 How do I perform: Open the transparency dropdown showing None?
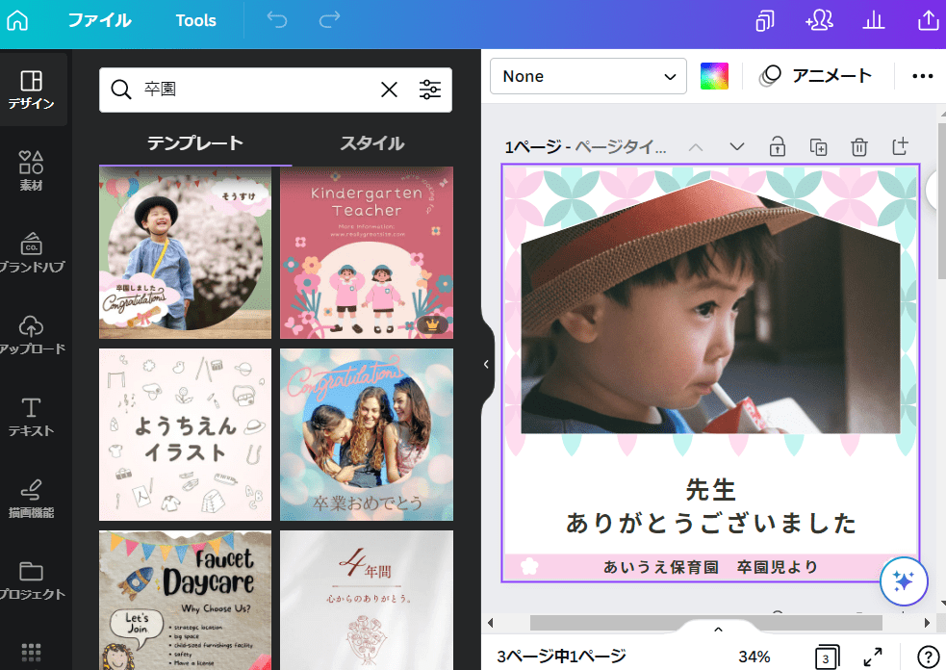[587, 75]
